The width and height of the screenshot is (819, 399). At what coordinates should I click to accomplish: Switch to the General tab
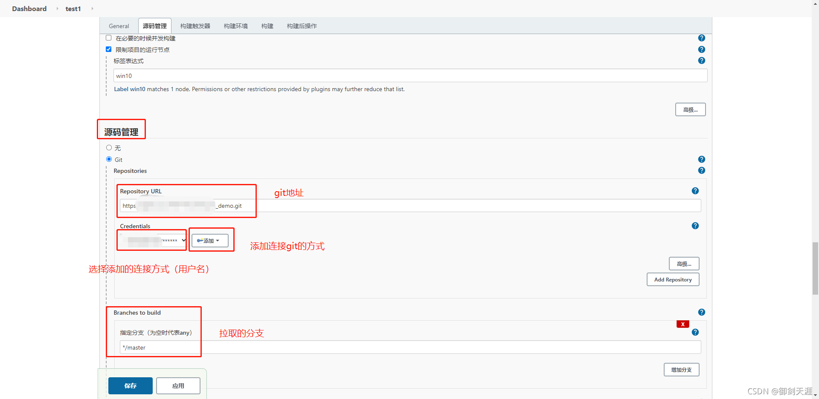(119, 26)
